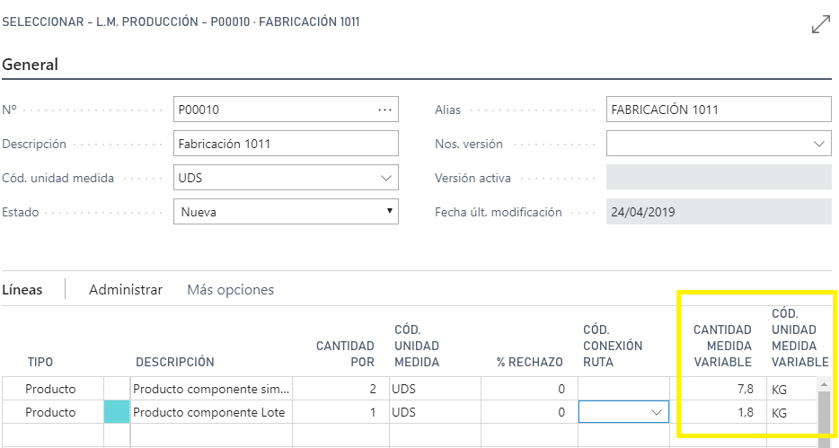Open Cód. conexión ruta dropdown in Lote row
This screenshot has height=448, width=839.
(x=656, y=412)
